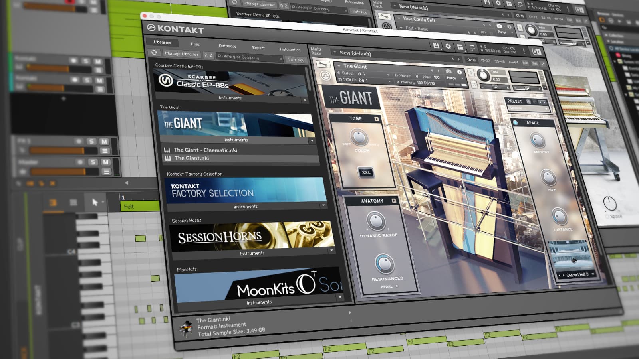Screen dimensions: 639x359
Task: Solo The Giant with the S button
Action: pos(471,73)
